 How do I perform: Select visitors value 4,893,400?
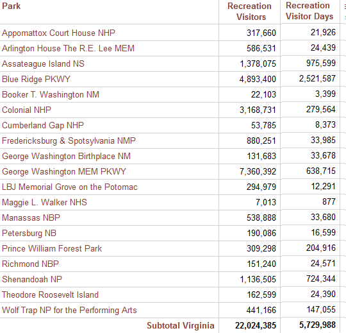point(258,80)
